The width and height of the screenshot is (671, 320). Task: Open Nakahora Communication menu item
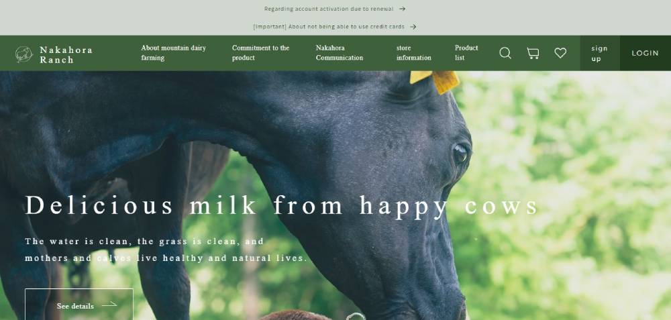[x=340, y=52]
